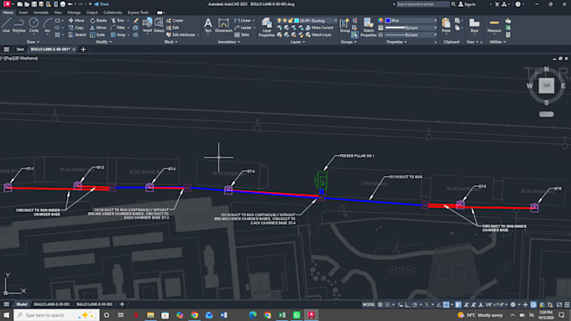Click Edit Attributes button
Viewport: 571px width, 321px height.
183,35
